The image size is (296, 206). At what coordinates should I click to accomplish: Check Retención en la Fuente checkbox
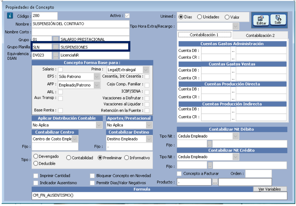tap(147, 110)
